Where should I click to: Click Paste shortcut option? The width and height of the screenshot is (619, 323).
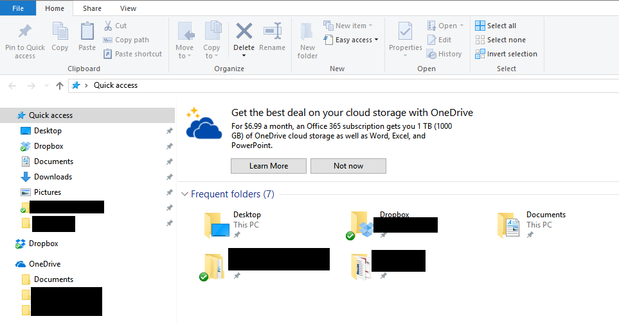[x=132, y=54]
